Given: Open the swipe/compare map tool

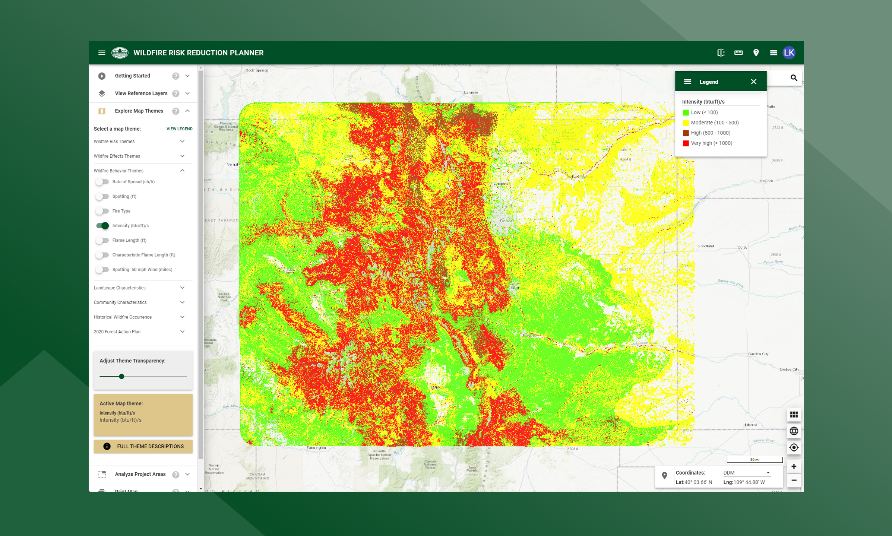Looking at the screenshot, I should [x=721, y=53].
